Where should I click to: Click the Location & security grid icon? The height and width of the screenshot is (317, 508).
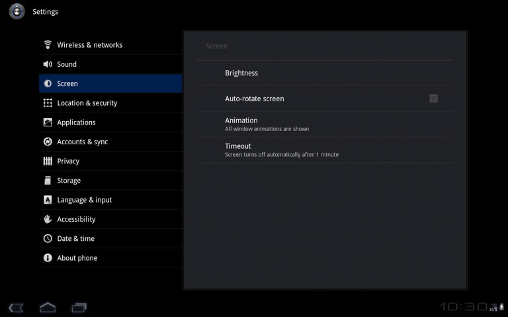pos(48,103)
